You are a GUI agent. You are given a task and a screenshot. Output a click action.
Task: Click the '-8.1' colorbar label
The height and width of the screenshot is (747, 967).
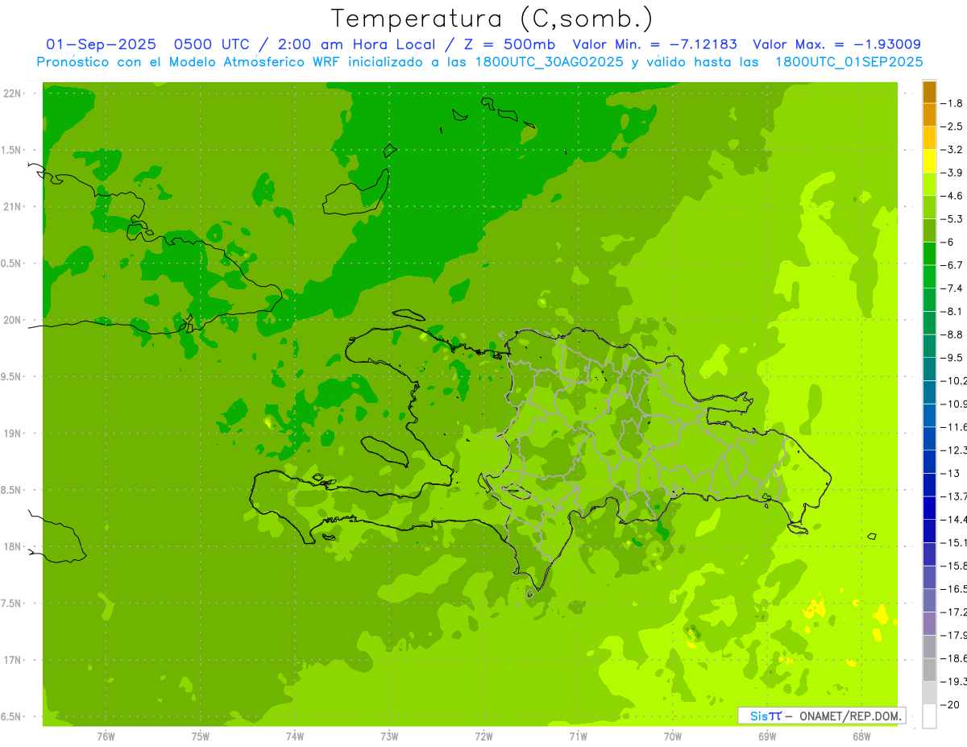[952, 311]
